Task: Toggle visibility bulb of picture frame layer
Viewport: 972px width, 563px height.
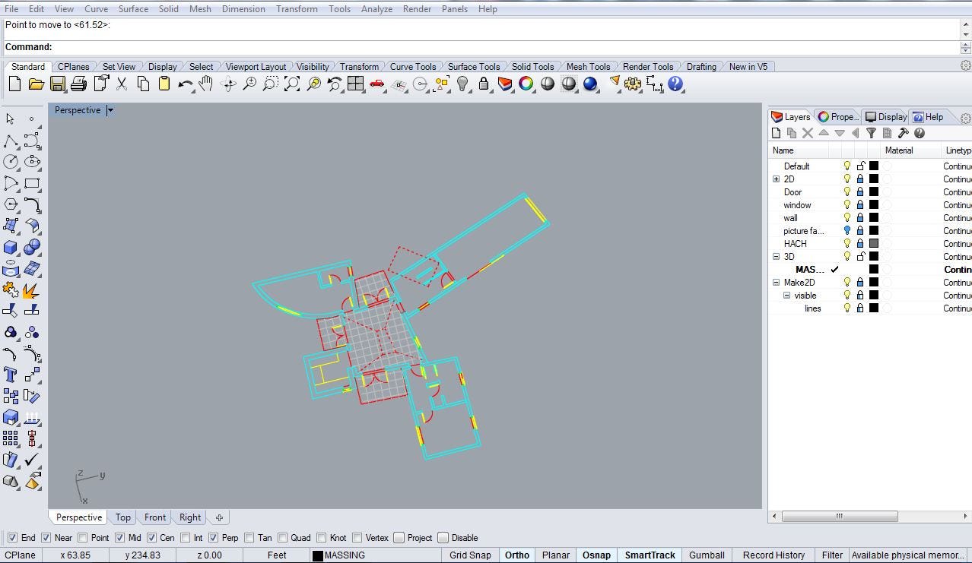Action: point(847,231)
